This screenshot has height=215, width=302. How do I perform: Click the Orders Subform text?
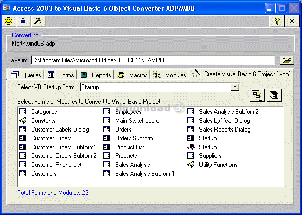[134, 138]
